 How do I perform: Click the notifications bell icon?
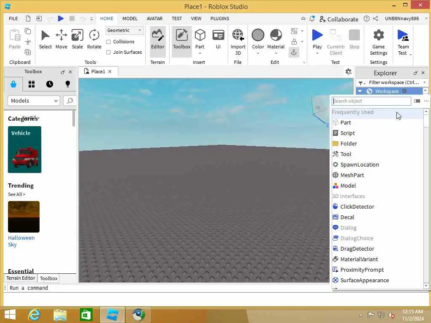click(x=312, y=19)
